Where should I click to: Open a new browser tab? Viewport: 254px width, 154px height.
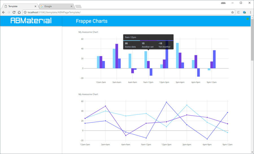(x=78, y=6)
